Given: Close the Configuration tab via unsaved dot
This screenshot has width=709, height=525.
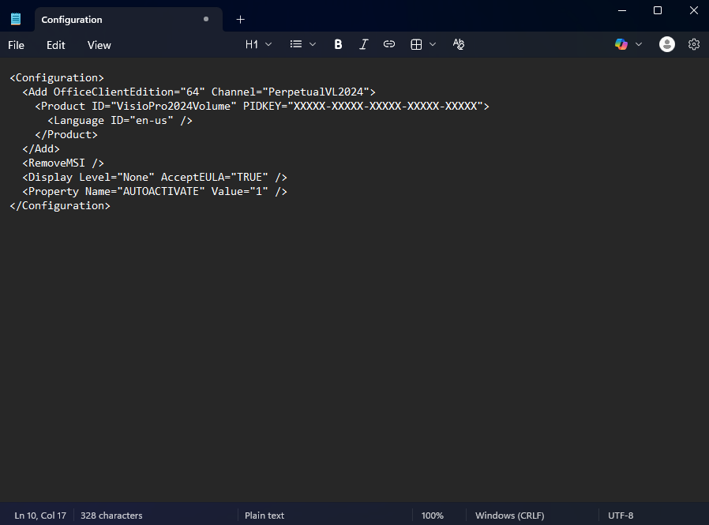Looking at the screenshot, I should [206, 20].
